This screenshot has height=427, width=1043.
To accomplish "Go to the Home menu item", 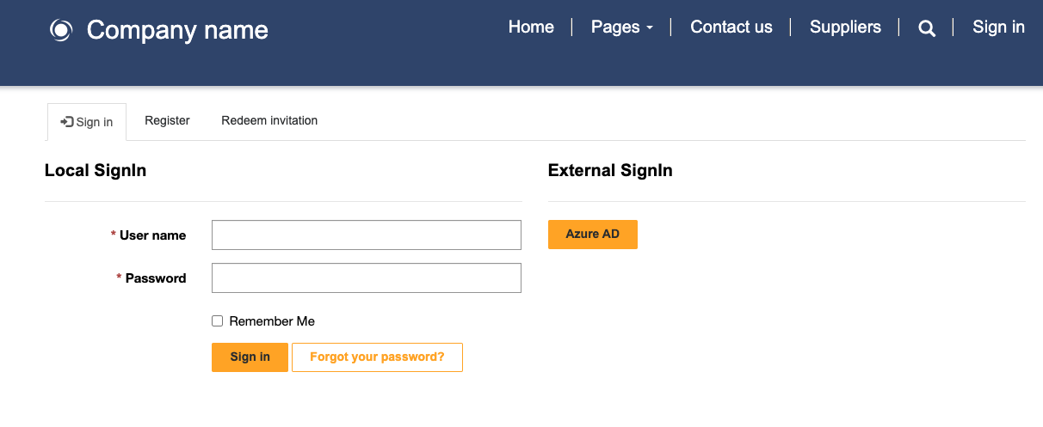I will pos(531,27).
